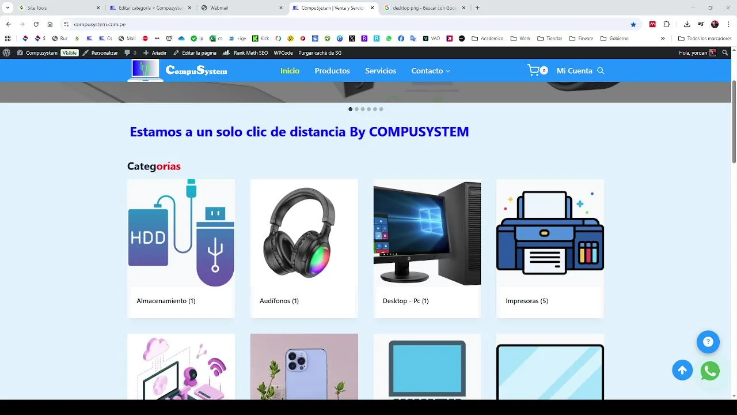The height and width of the screenshot is (415, 737).
Task: Switch to desktop png Google search tab
Action: tap(425, 7)
